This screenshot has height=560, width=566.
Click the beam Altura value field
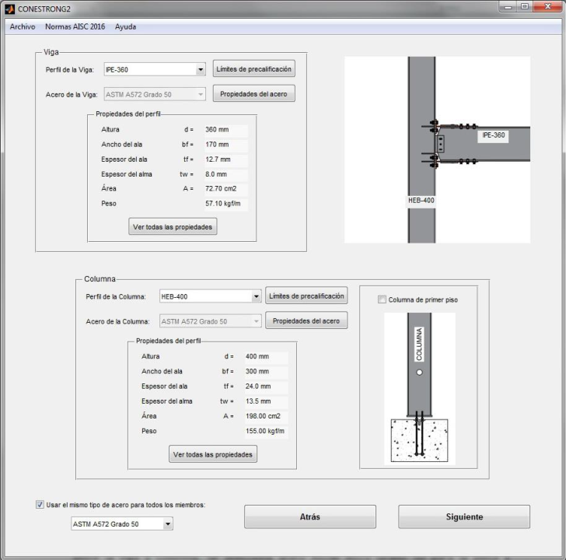click(x=225, y=130)
